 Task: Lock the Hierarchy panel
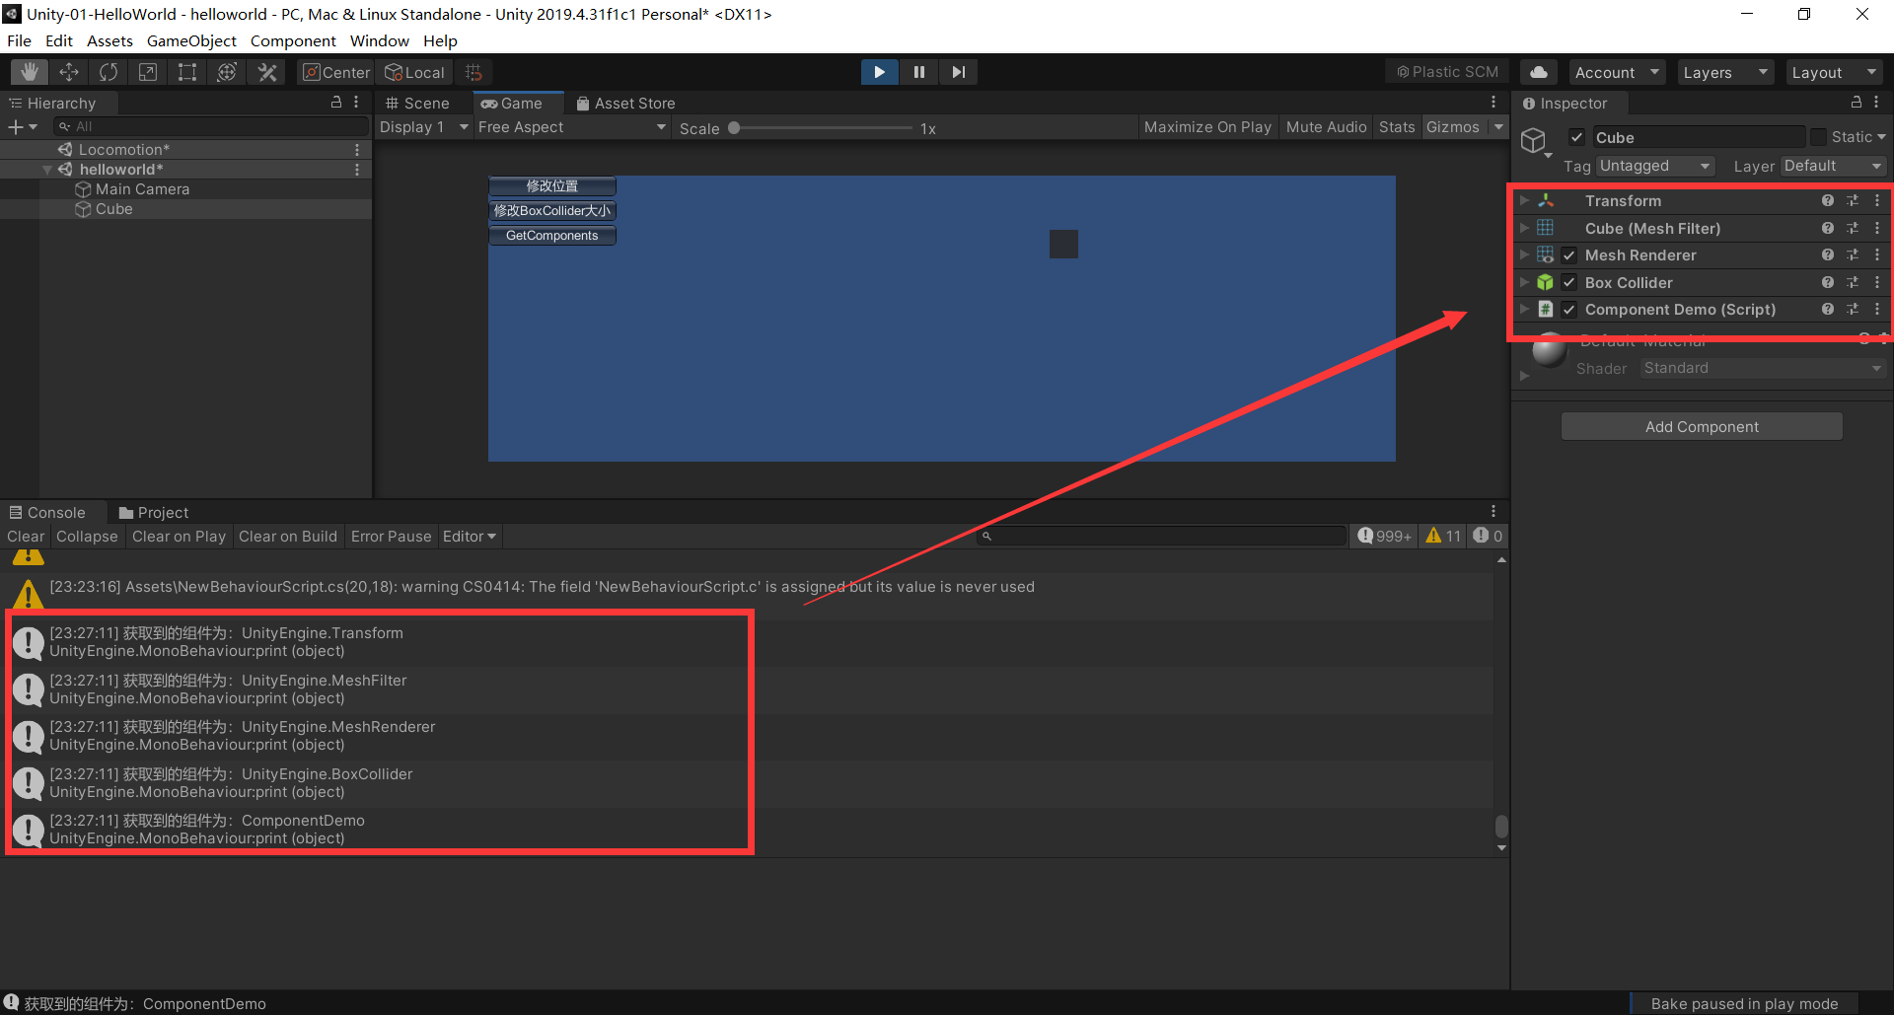pos(336,103)
